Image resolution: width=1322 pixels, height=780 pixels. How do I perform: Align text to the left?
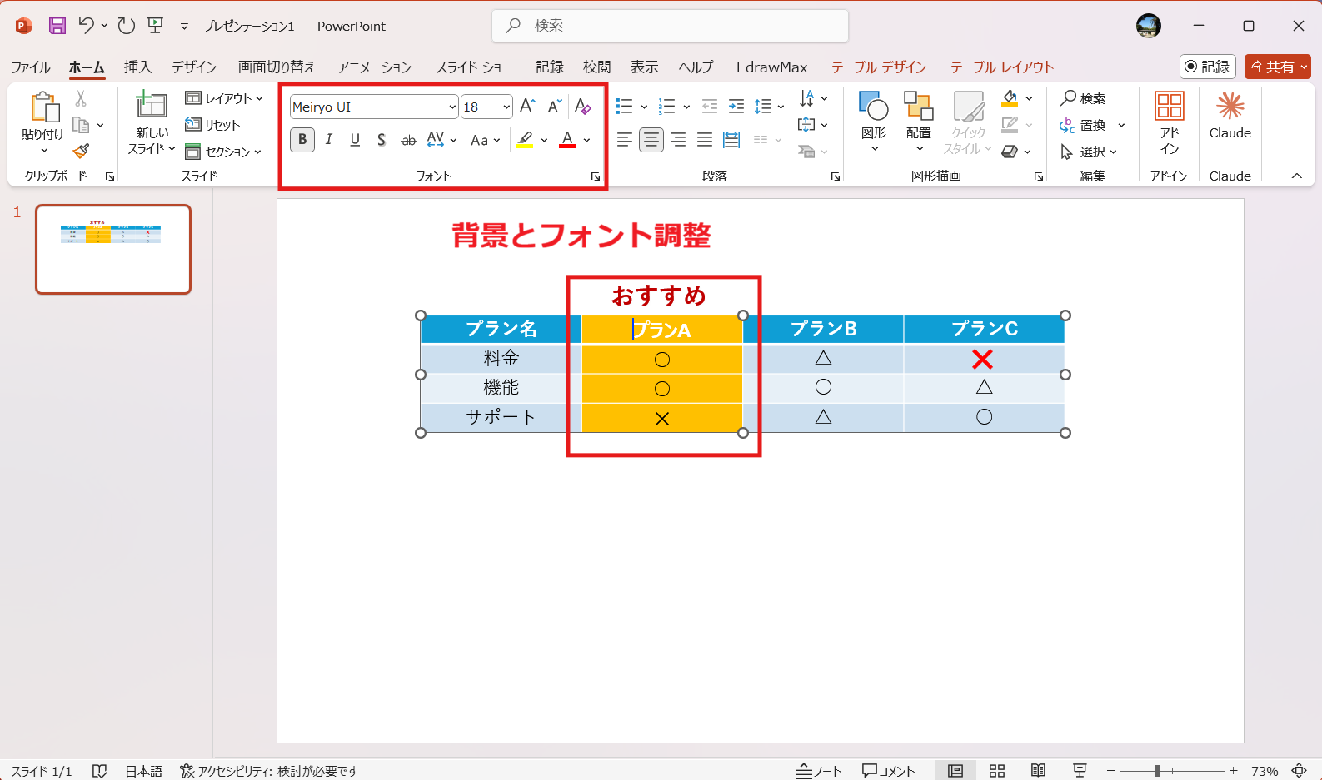[x=625, y=140]
